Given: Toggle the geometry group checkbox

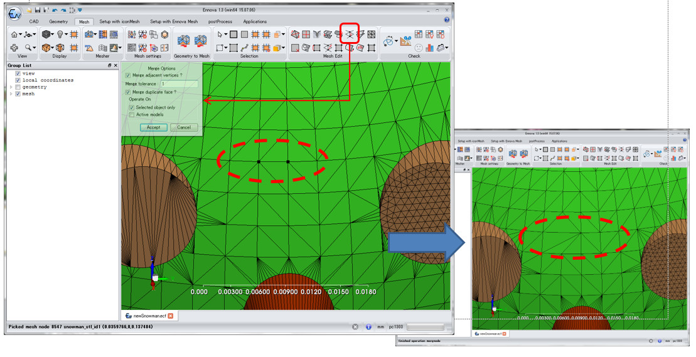Looking at the screenshot, I should (18, 87).
